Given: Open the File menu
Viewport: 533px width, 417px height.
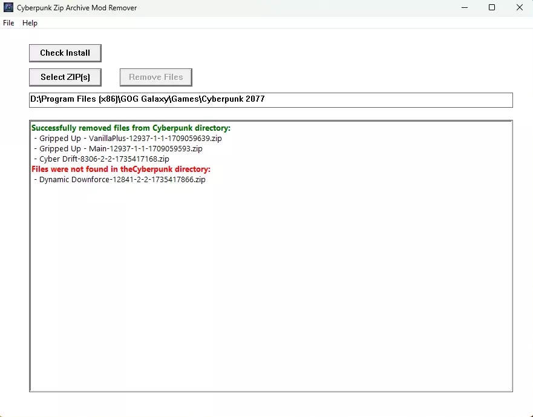Looking at the screenshot, I should point(8,23).
